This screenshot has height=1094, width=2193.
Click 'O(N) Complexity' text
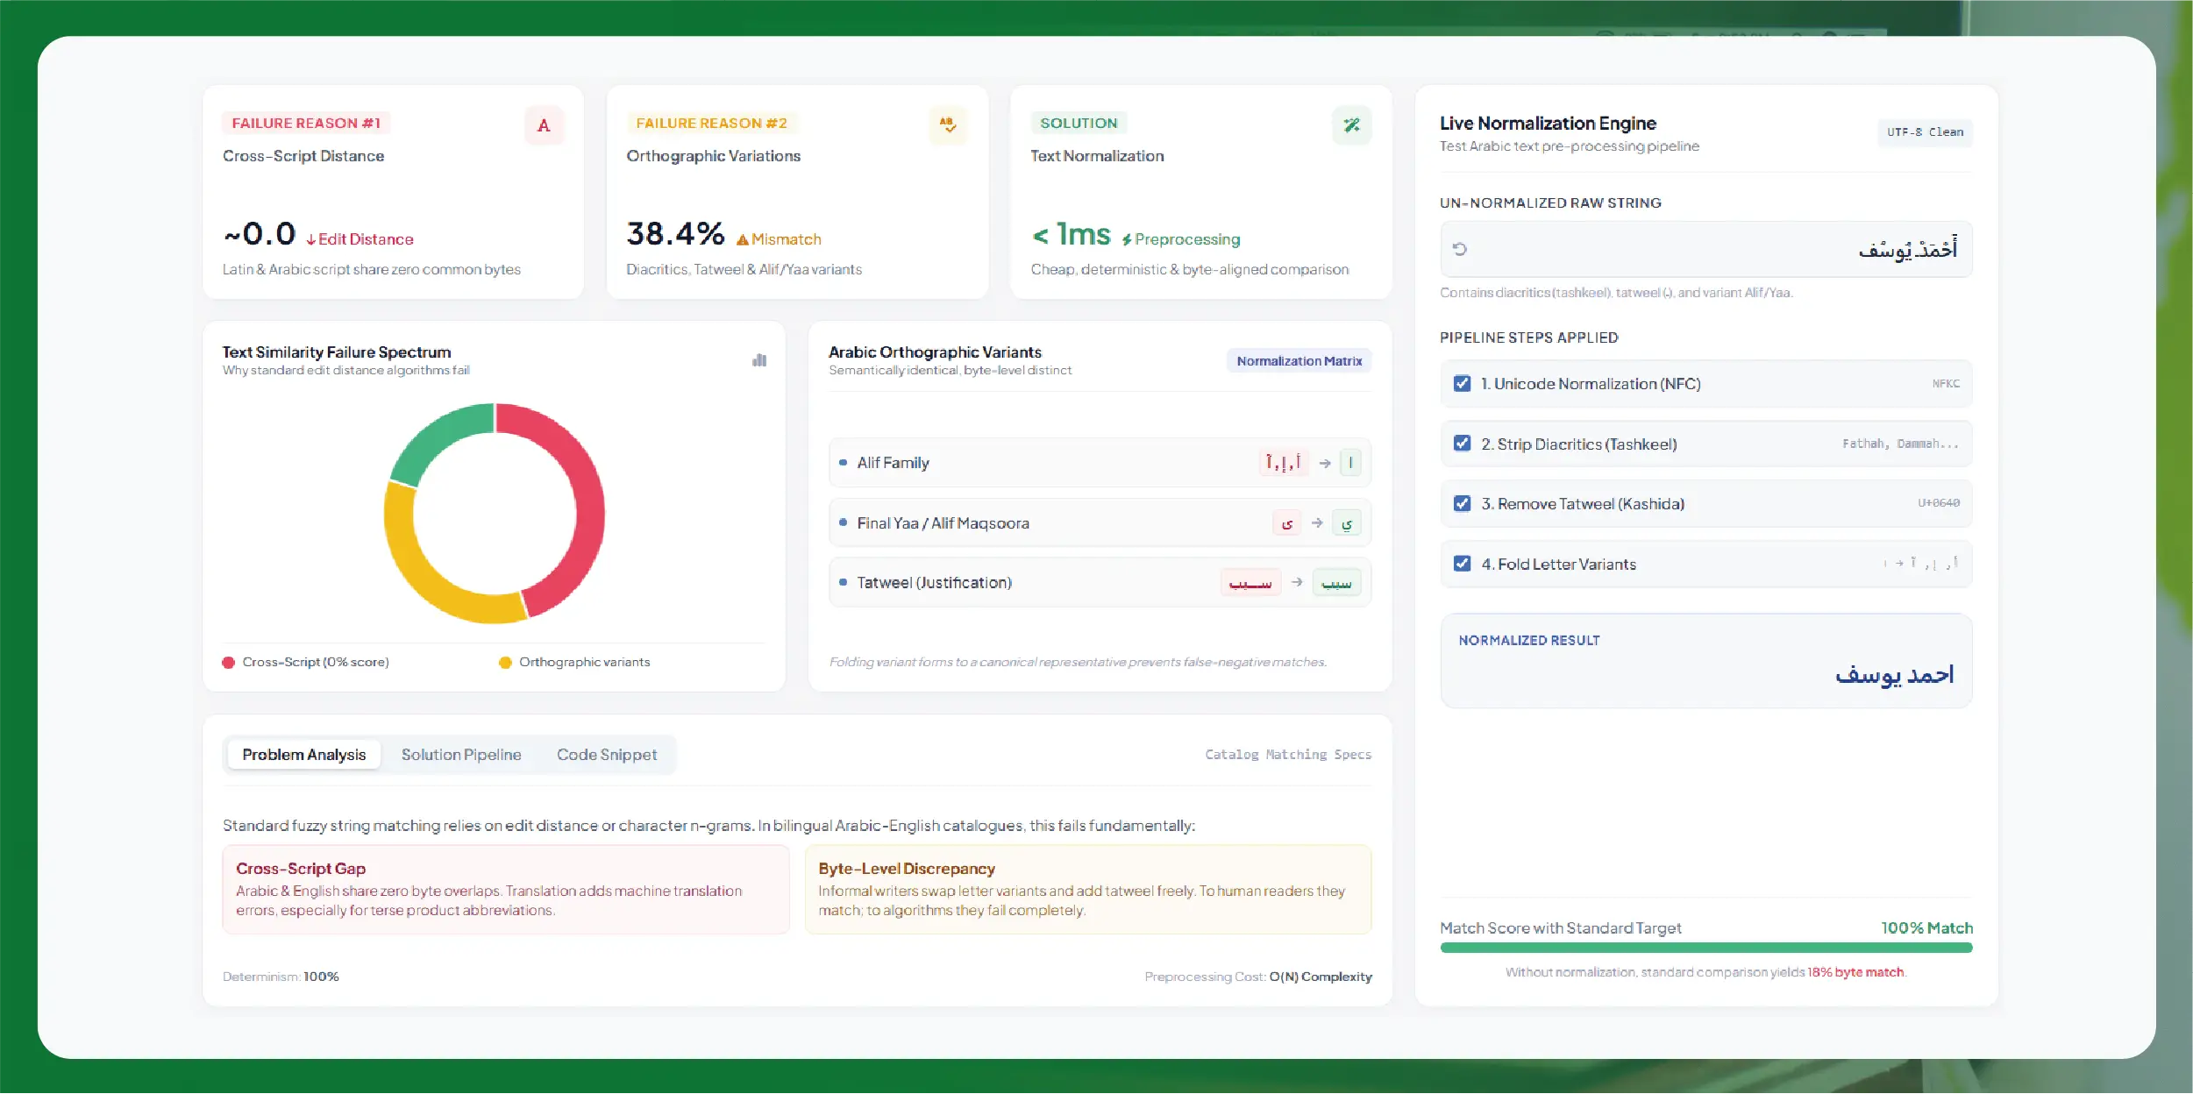[1321, 977]
